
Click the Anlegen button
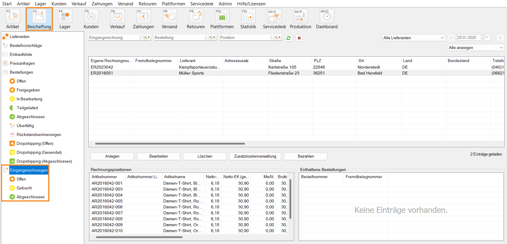point(112,156)
